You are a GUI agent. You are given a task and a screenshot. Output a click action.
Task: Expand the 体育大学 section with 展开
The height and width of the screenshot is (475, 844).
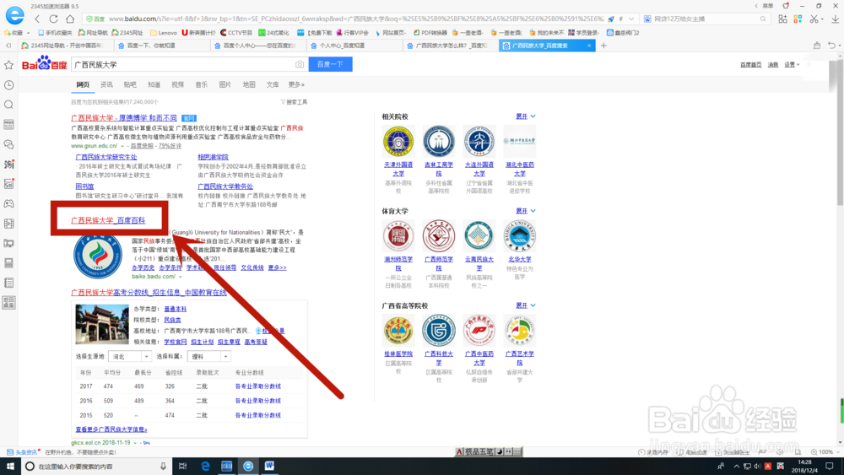click(525, 211)
